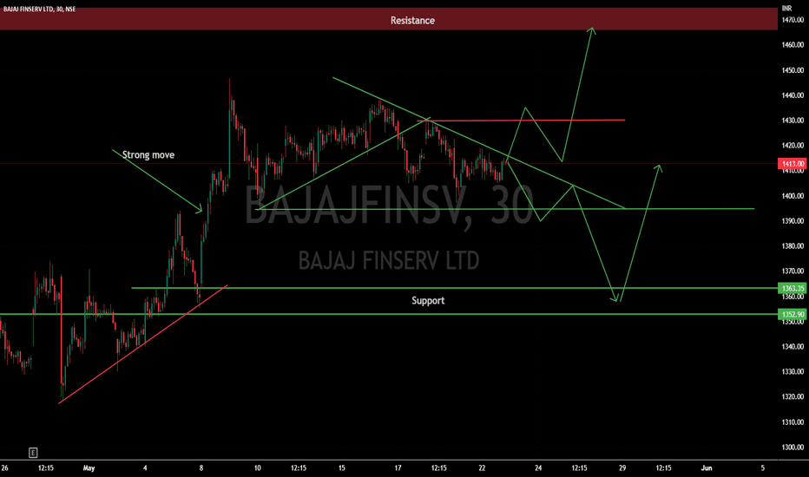This screenshot has height=477, width=809.
Task: Click the '22' date on time axis
Action: tap(482, 468)
